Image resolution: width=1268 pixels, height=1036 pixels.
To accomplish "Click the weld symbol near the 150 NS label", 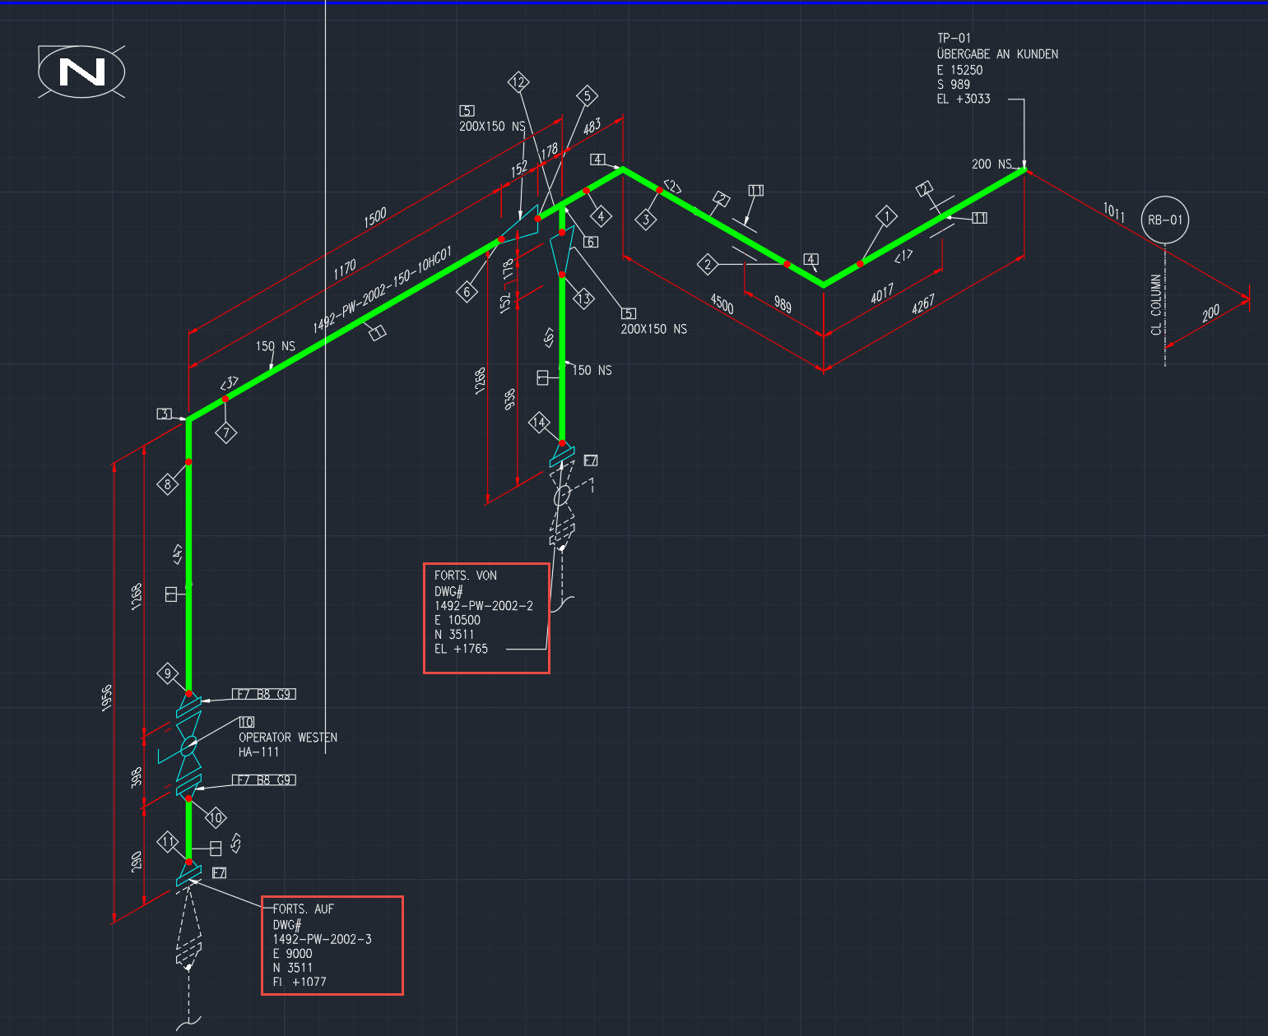I will coord(543,377).
